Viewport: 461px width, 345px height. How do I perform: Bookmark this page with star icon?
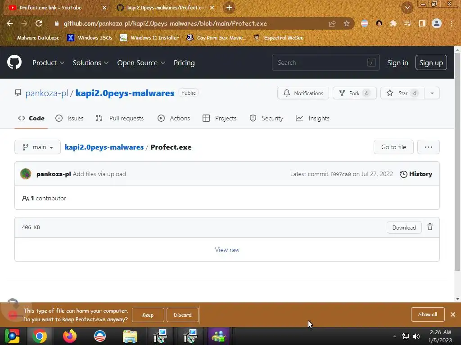coord(347,23)
